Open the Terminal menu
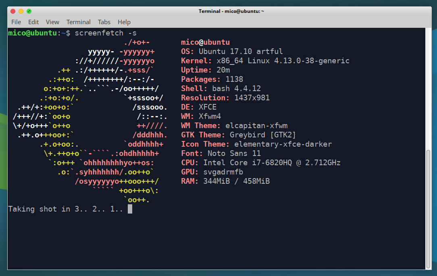This screenshot has height=276, width=437. [78, 22]
